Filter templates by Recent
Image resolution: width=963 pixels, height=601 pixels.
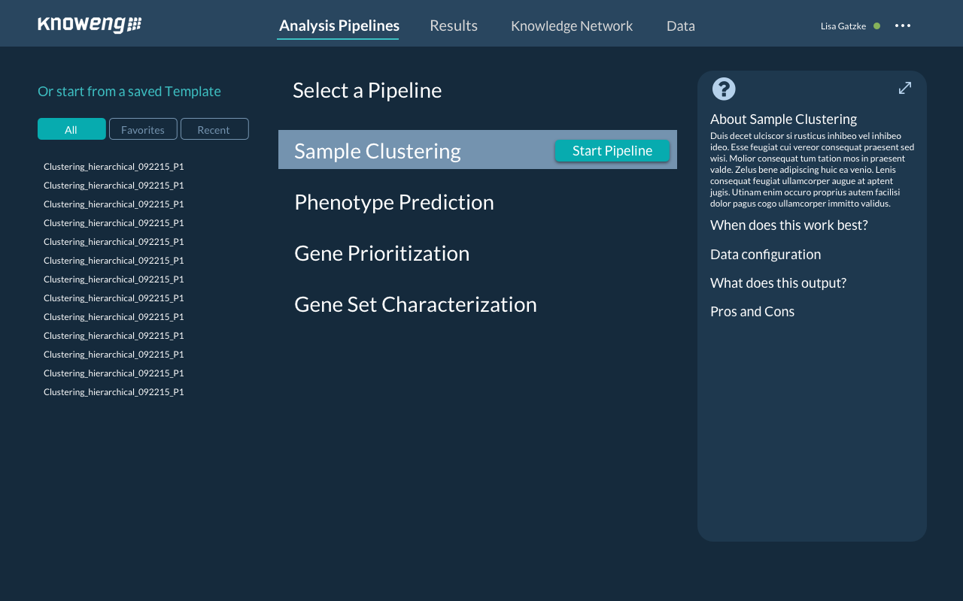pos(214,129)
